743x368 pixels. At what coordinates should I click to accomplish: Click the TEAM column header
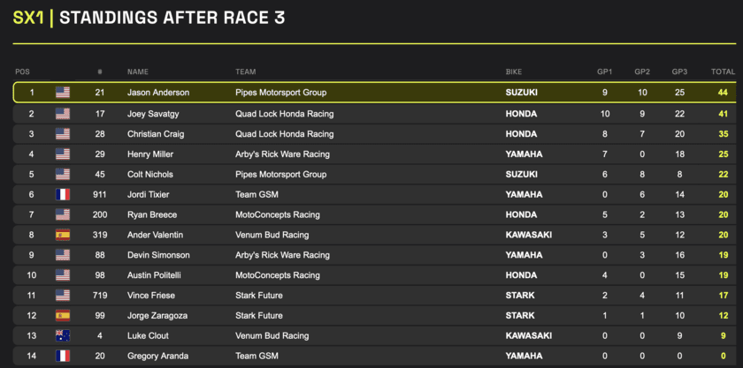click(x=245, y=71)
